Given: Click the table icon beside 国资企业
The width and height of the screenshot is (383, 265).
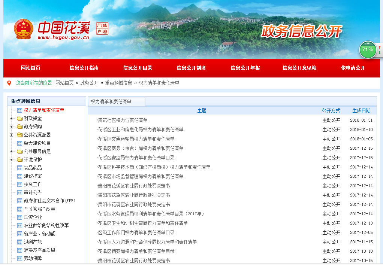Looking at the screenshot, I should click(19, 217).
